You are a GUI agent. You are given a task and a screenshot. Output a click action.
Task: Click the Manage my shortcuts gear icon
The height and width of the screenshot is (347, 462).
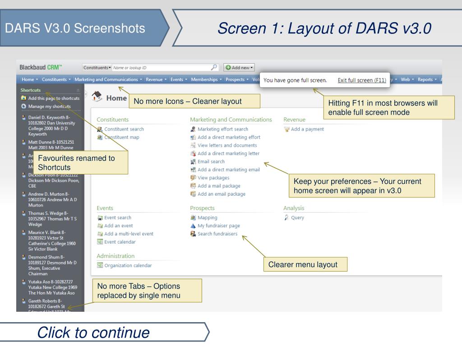(x=23, y=106)
